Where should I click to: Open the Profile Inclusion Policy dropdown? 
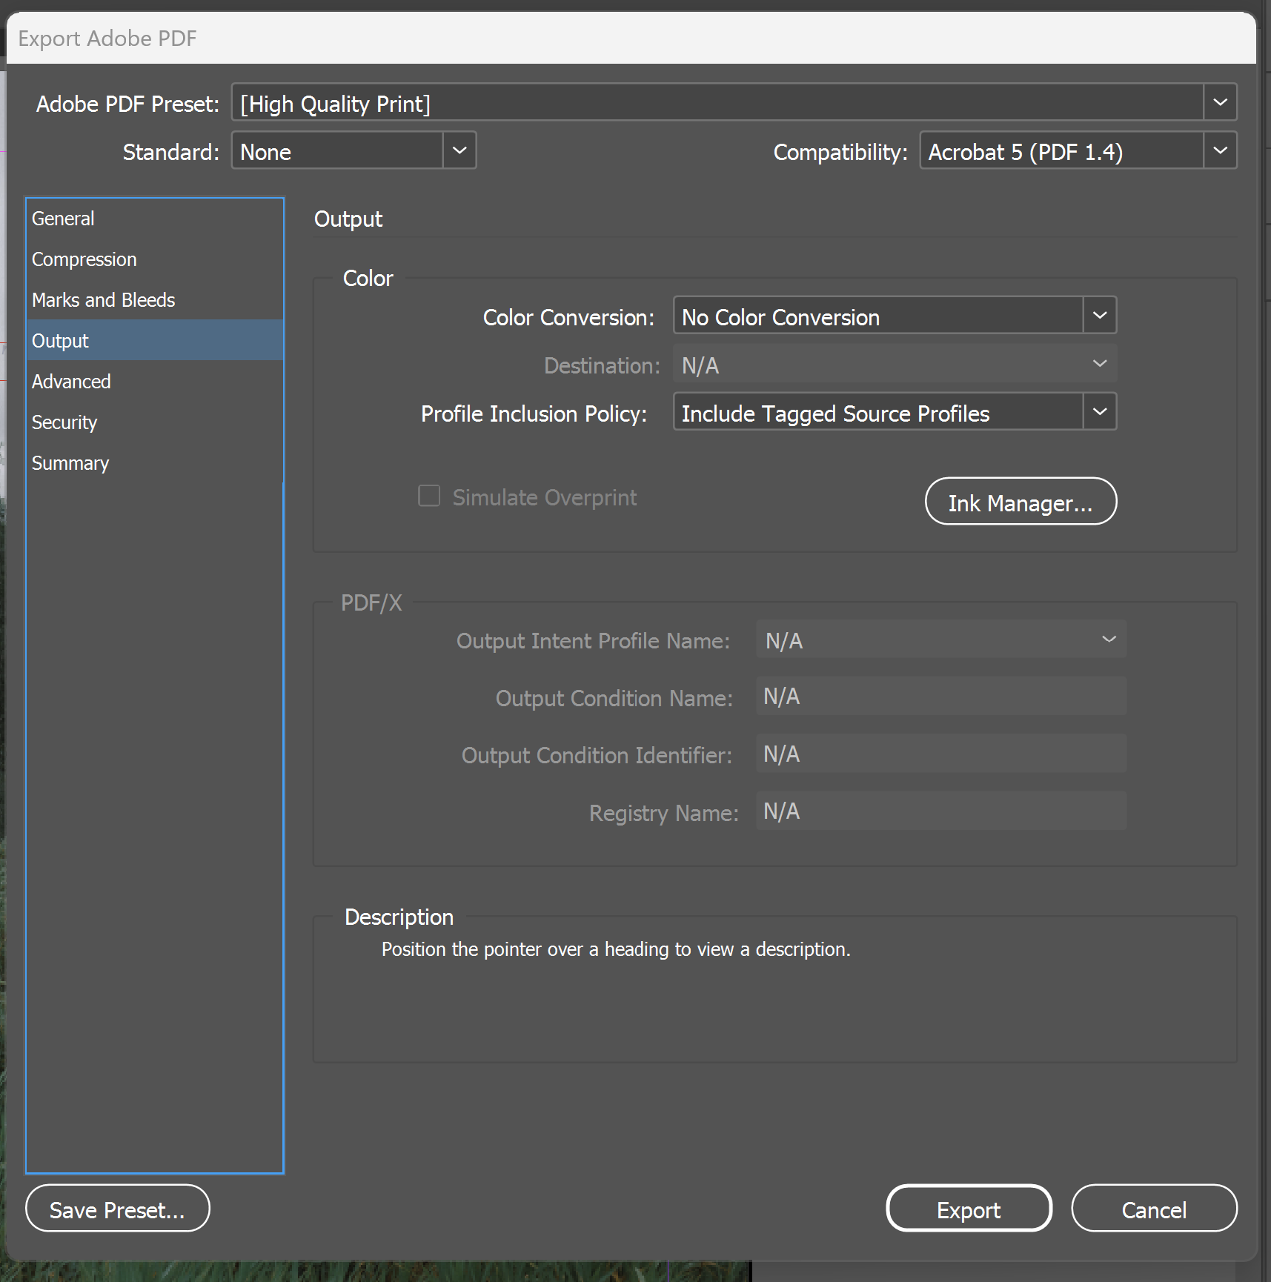click(x=1099, y=412)
